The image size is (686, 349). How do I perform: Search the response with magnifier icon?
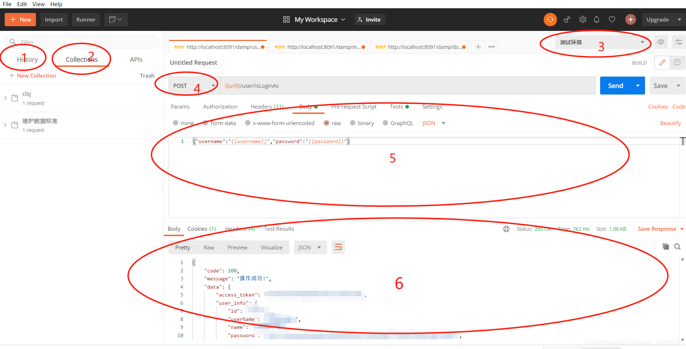tap(677, 247)
